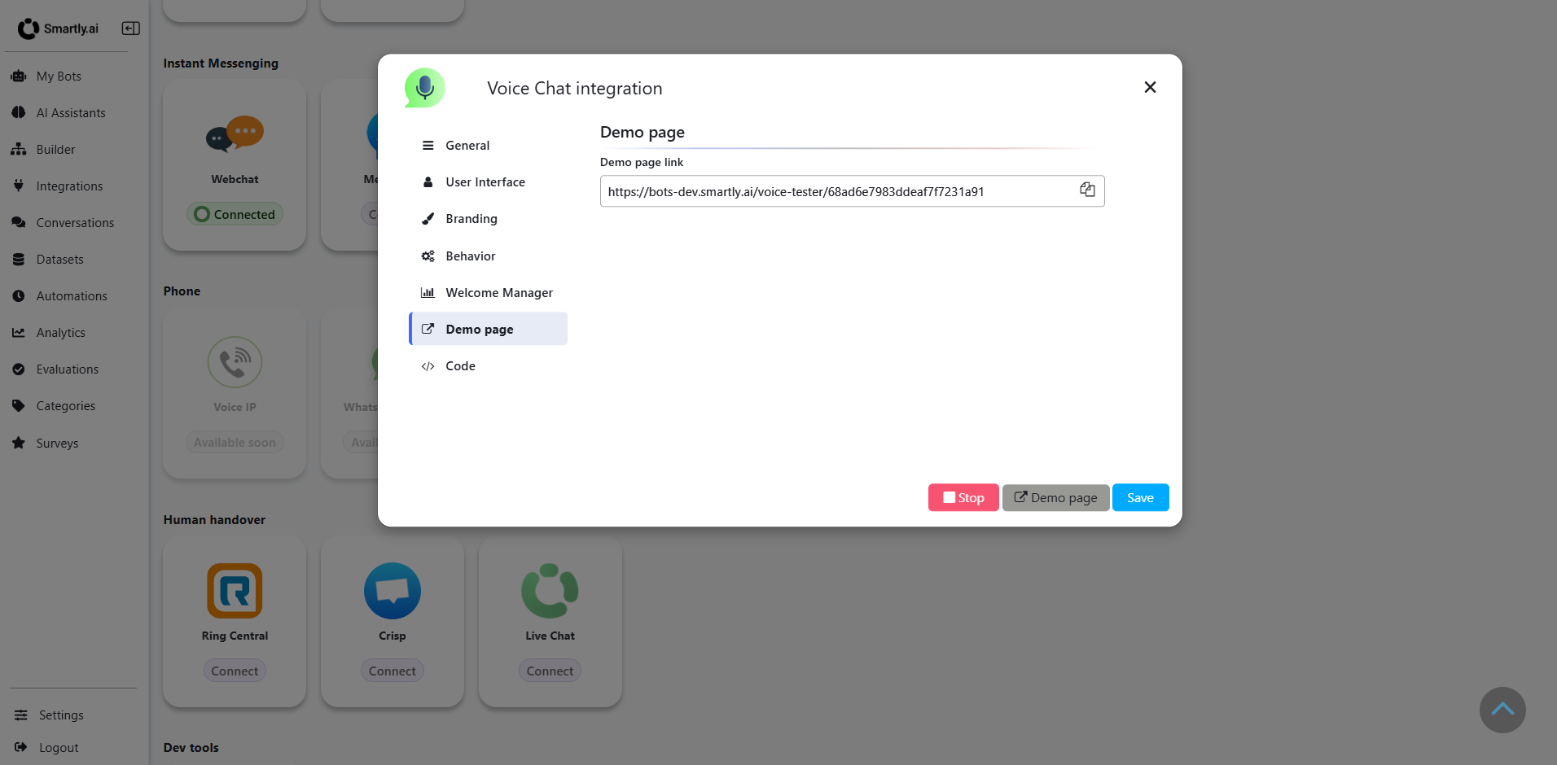Open Evaluations via the checkmark icon
The image size is (1557, 765).
[18, 369]
